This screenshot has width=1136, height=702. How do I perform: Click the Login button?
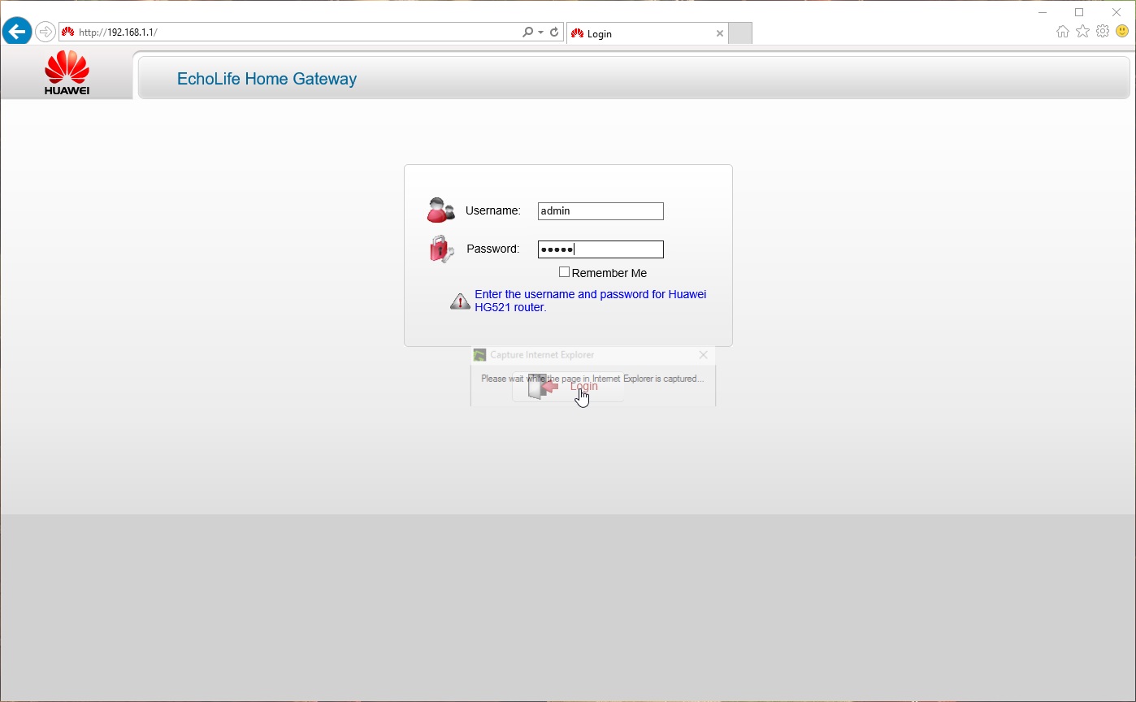(x=568, y=387)
